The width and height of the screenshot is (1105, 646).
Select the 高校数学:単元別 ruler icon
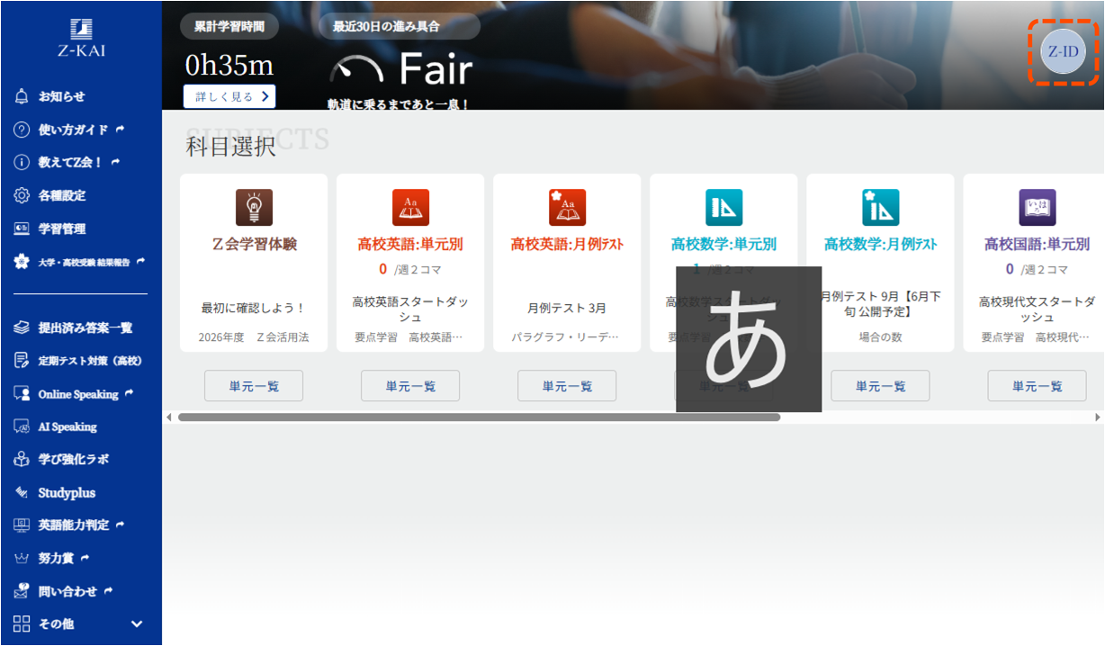[723, 208]
